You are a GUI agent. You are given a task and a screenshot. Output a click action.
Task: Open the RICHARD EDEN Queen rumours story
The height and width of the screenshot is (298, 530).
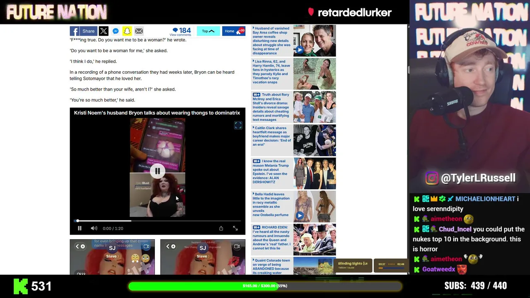(x=272, y=238)
